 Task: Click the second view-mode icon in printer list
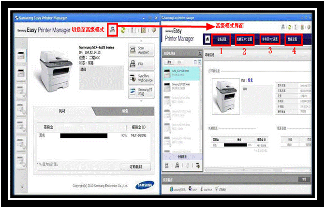(199, 62)
